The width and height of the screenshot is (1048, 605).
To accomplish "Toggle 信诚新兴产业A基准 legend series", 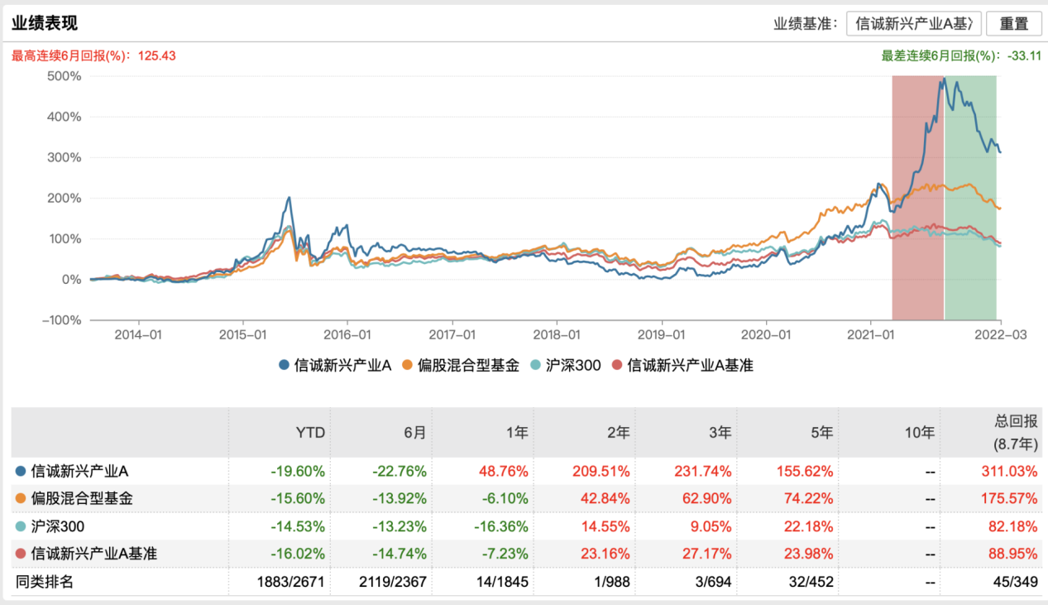I will click(682, 365).
